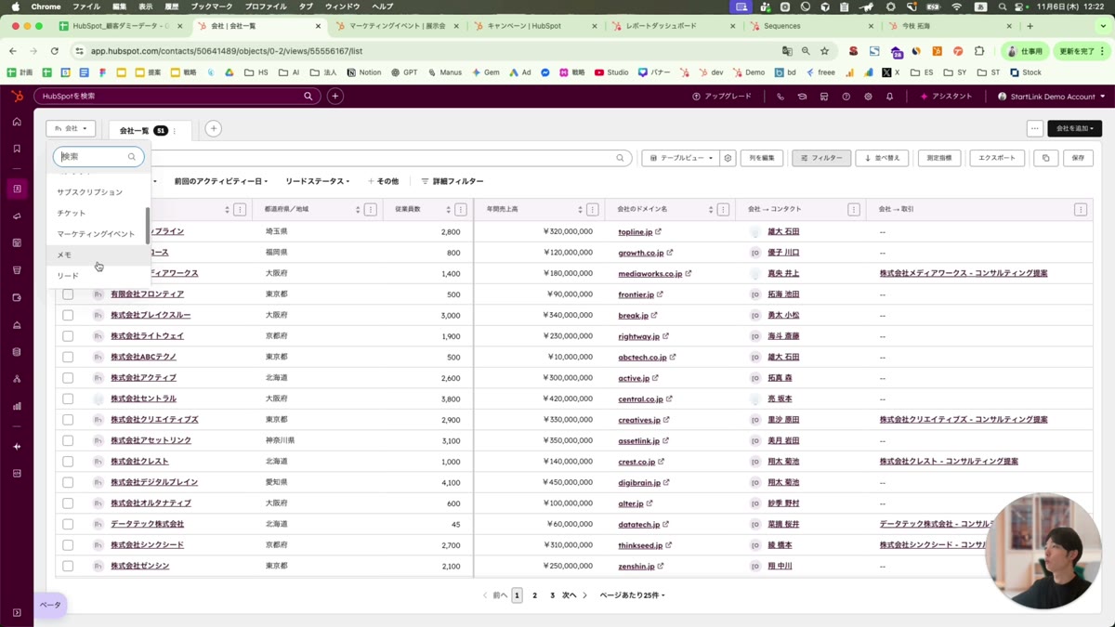Click the copy view icon beside Export
Viewport: 1115px width, 627px height.
click(1045, 158)
